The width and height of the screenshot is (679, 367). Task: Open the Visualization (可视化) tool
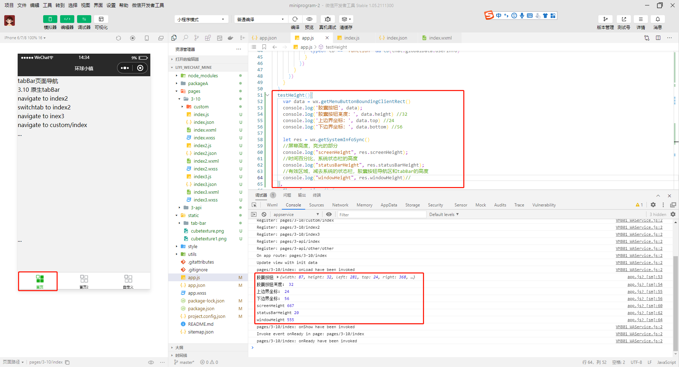pyautogui.click(x=101, y=19)
